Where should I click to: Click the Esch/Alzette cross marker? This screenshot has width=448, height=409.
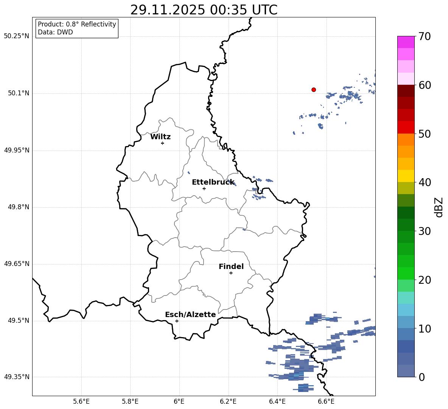point(177,321)
